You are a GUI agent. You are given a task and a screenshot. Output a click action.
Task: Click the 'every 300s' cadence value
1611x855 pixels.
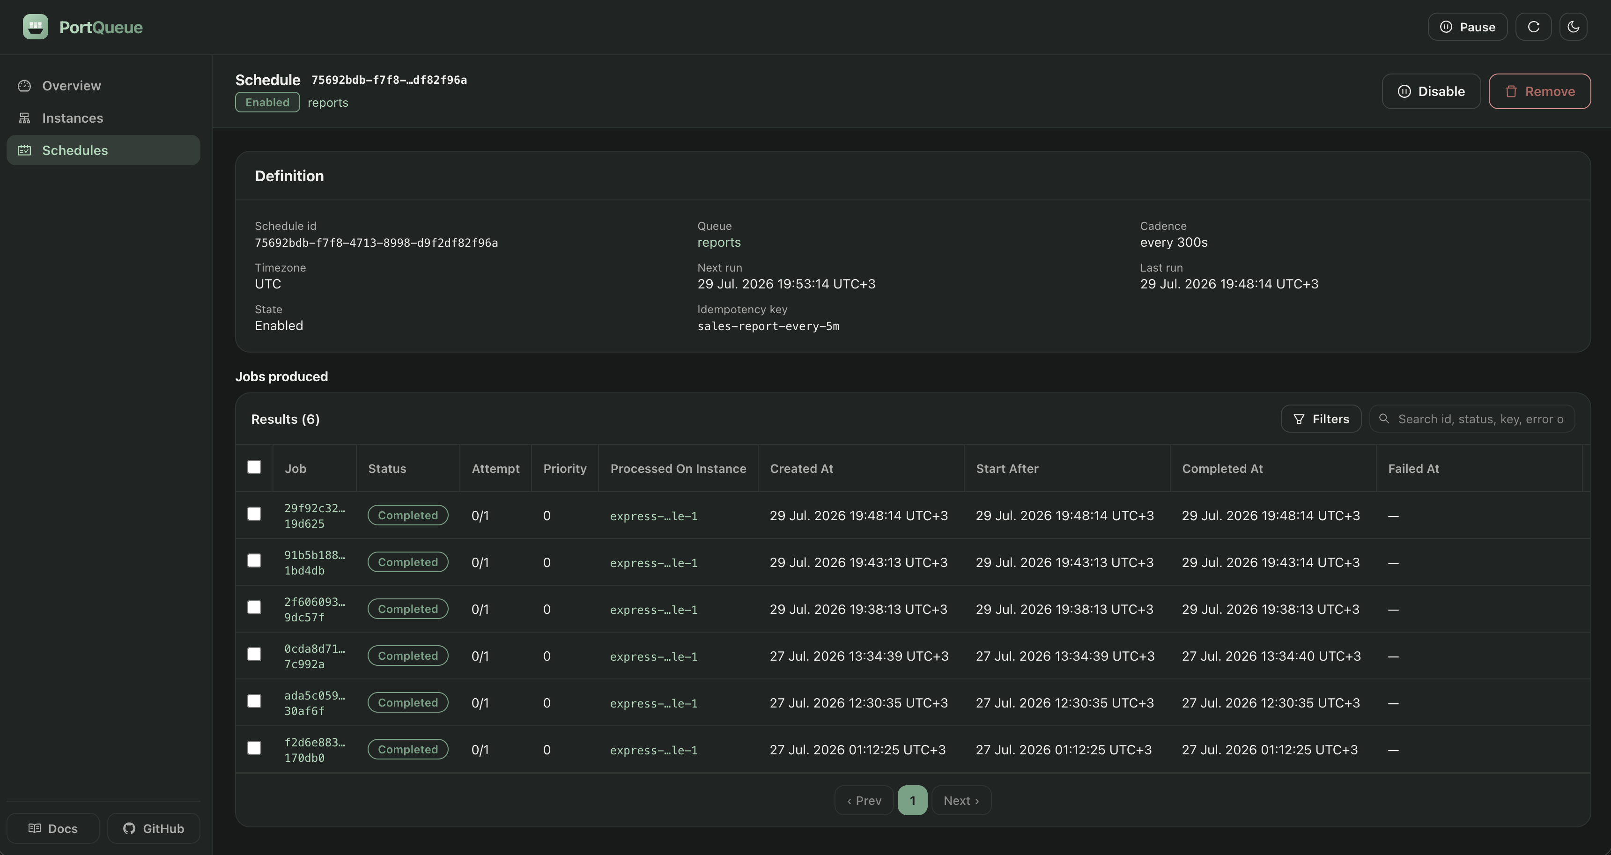pos(1173,243)
